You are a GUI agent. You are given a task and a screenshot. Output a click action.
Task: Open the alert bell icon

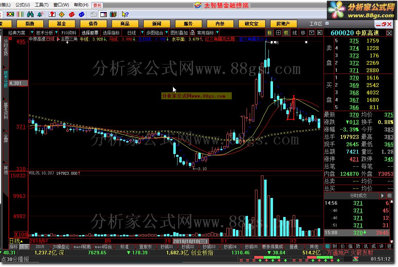[40, 14]
